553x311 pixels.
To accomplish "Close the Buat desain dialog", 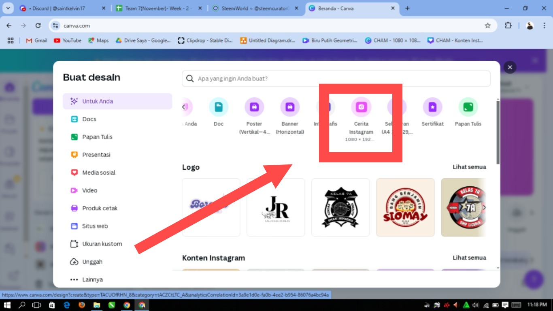I will (x=510, y=68).
